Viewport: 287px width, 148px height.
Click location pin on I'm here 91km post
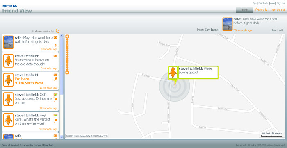(x=56, y=79)
